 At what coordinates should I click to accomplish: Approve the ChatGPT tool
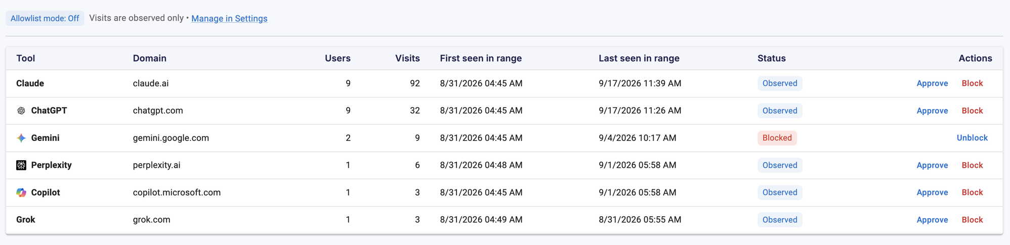tap(932, 111)
